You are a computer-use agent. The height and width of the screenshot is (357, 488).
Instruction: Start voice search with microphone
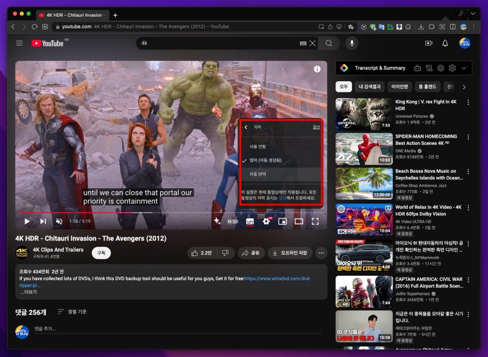click(352, 43)
